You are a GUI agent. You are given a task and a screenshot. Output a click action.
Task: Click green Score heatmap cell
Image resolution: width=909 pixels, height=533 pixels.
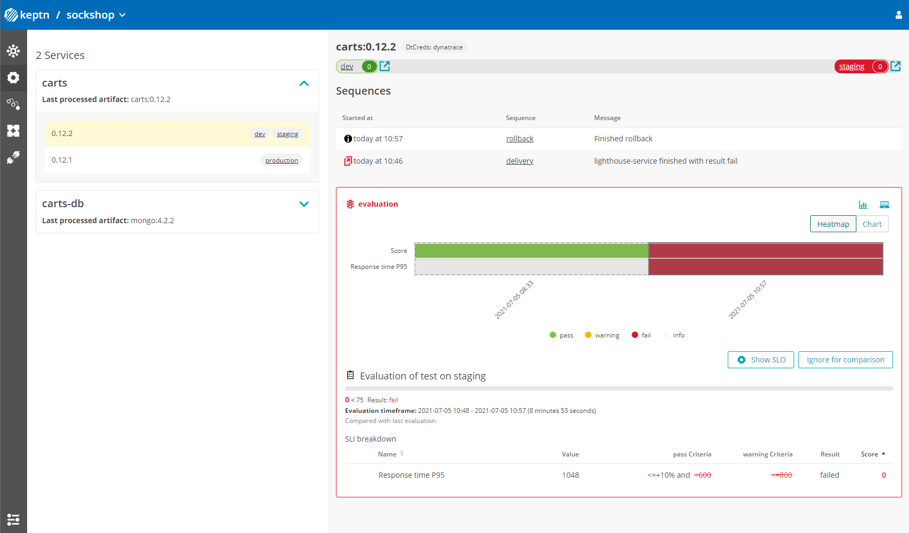(532, 250)
